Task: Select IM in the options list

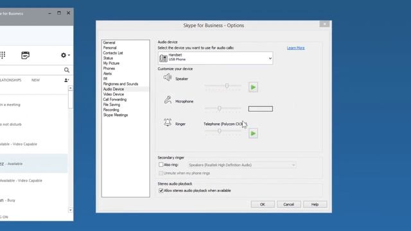Action: click(105, 79)
